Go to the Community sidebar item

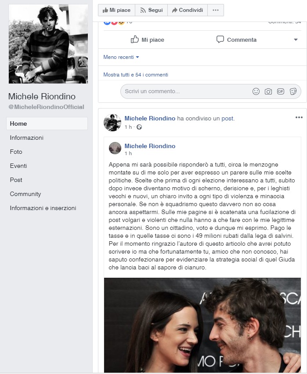click(x=25, y=194)
